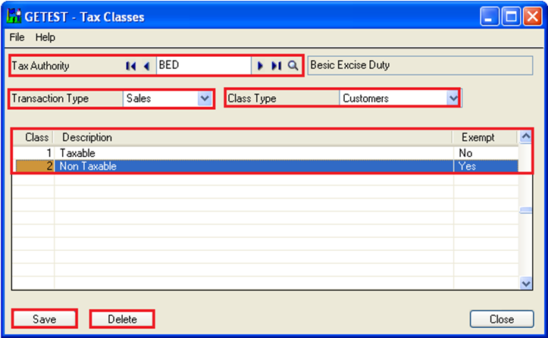Click the grid scrollbar up arrow

pyautogui.click(x=525, y=136)
